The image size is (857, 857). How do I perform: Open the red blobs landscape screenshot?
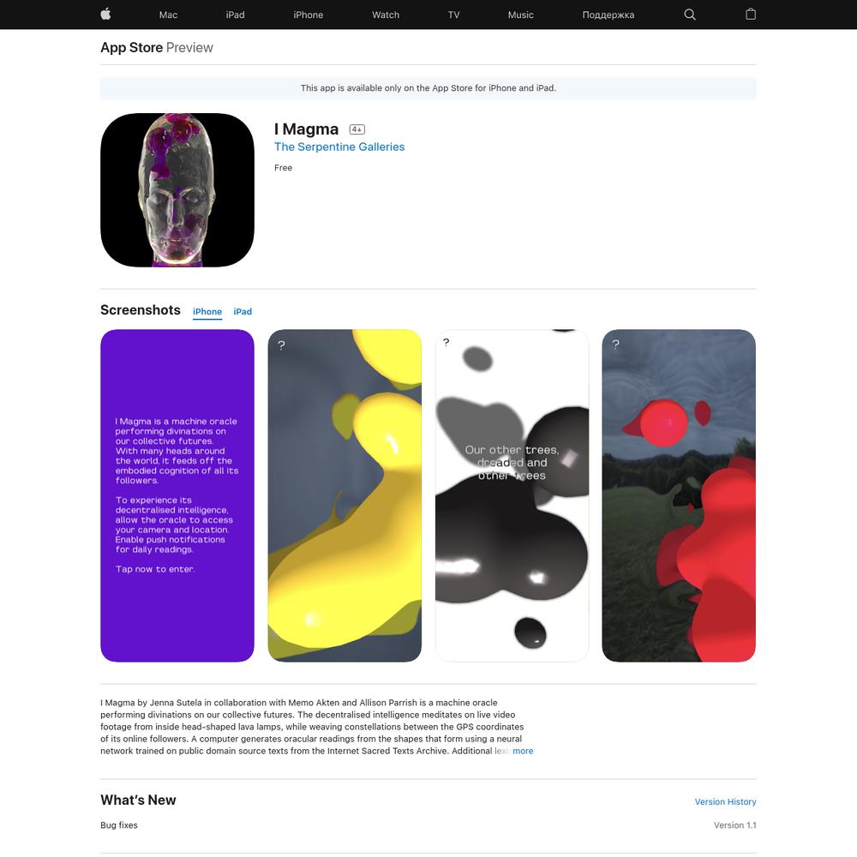[x=679, y=495]
